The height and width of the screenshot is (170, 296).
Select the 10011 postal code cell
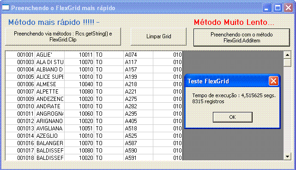pyautogui.click(x=79, y=55)
